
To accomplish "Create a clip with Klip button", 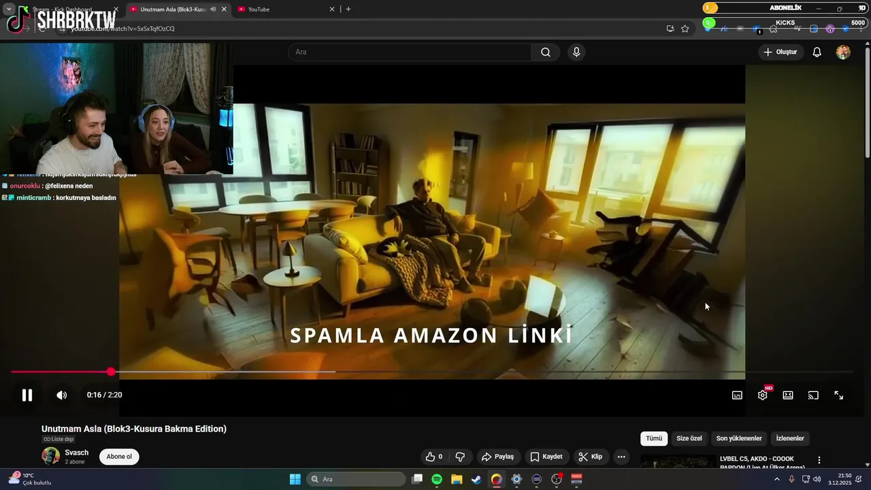I will point(590,457).
